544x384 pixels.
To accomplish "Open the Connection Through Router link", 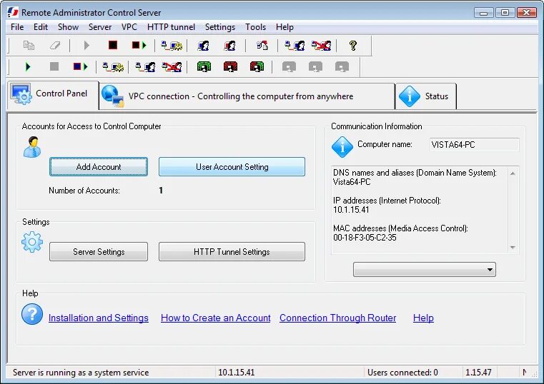I will pyautogui.click(x=337, y=318).
